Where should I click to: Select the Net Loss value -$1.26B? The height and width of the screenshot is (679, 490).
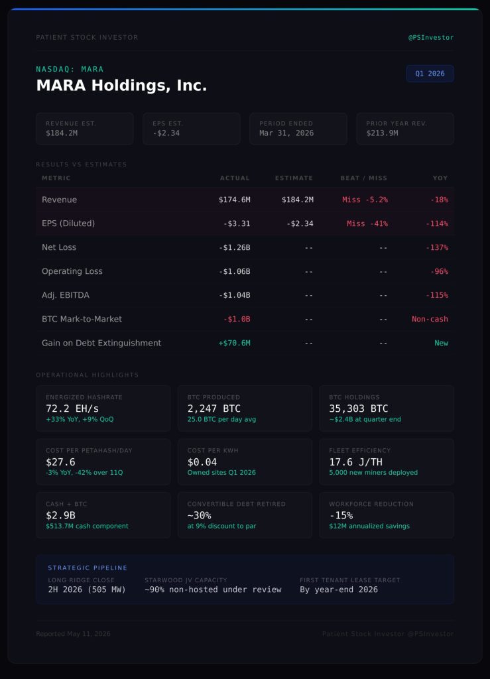pyautogui.click(x=234, y=248)
